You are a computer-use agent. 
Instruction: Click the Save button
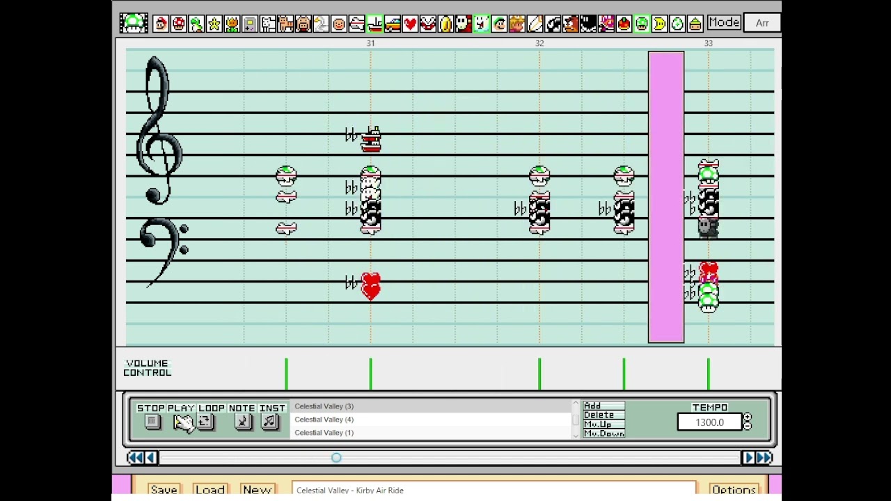point(164,490)
